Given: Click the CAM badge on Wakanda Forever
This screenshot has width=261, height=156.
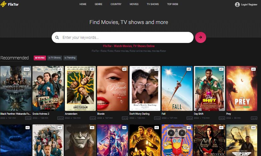Looking at the screenshot, I should (26, 69).
